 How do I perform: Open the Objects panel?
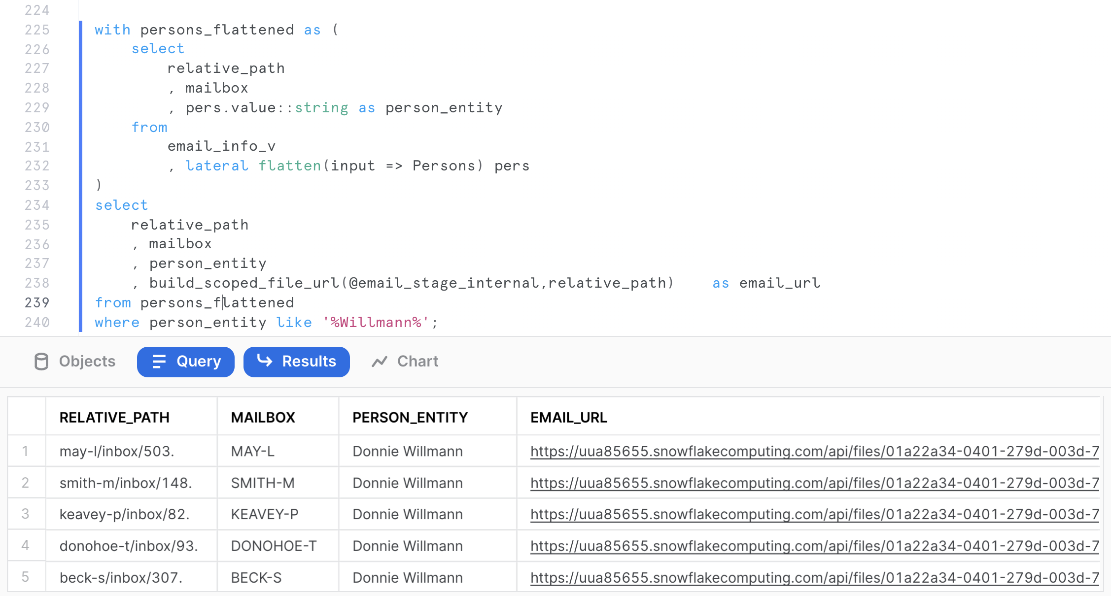75,362
